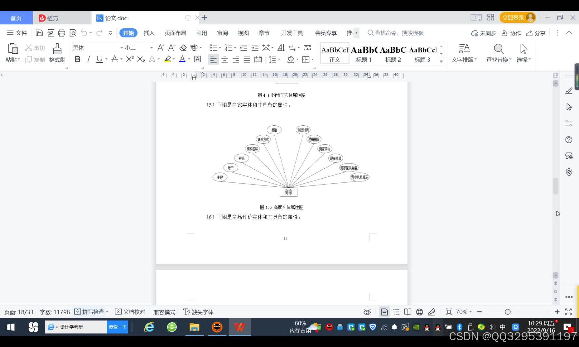Image resolution: width=579 pixels, height=347 pixels.
Task: Open the help question-mark icon in the sidebar
Action: point(569,140)
